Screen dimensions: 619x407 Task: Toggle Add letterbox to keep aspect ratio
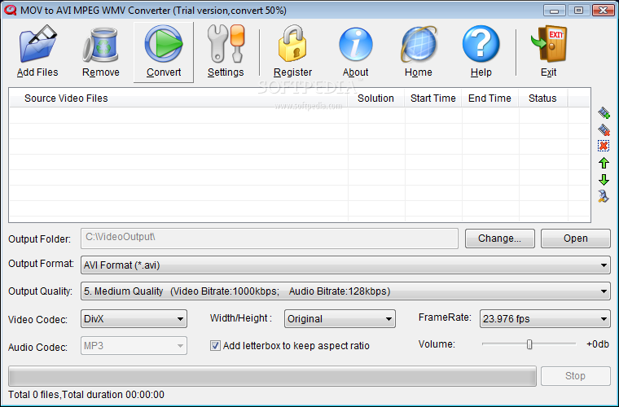tap(215, 346)
